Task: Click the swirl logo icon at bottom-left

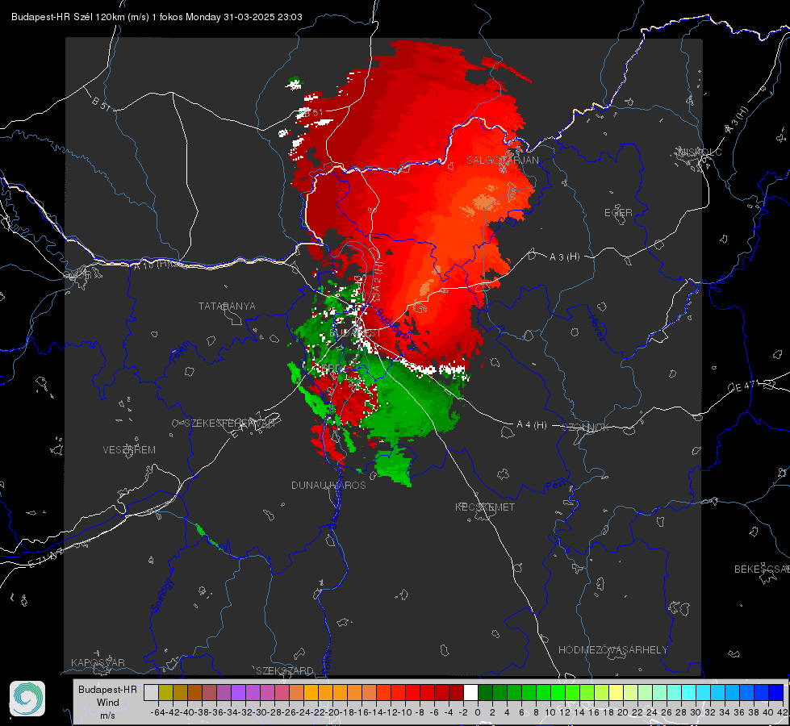Action: (27, 699)
